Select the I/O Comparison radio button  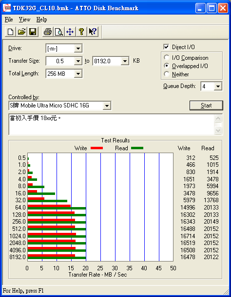click(x=167, y=57)
